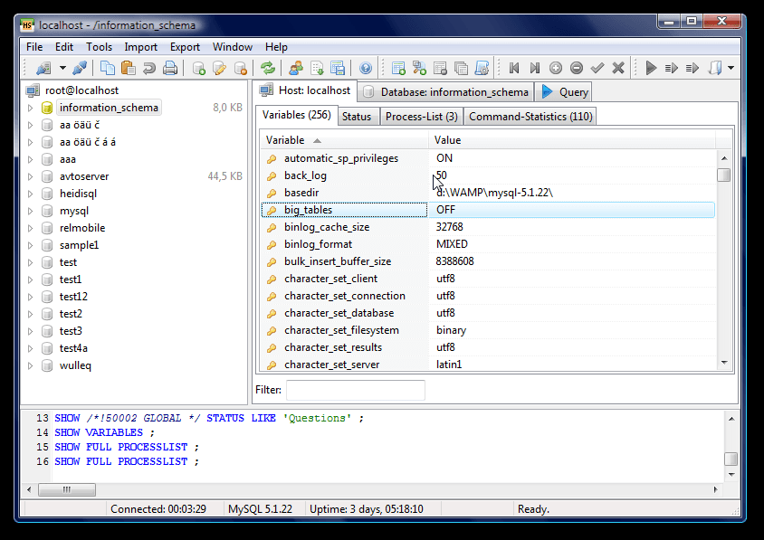Click the Print icon in the toolbar
The width and height of the screenshot is (764, 540).
coord(171,68)
